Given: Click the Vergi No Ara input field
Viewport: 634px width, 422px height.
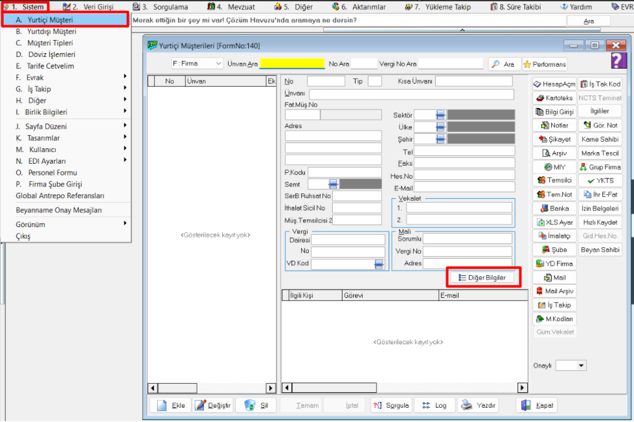Looking at the screenshot, I should point(451,63).
